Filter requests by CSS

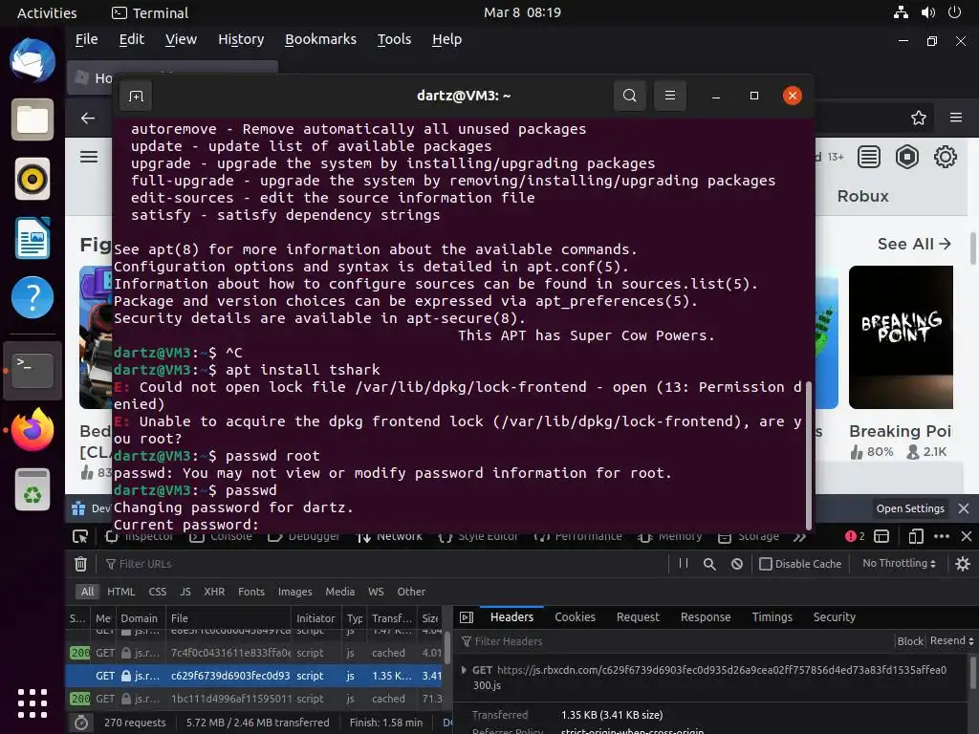coord(158,592)
